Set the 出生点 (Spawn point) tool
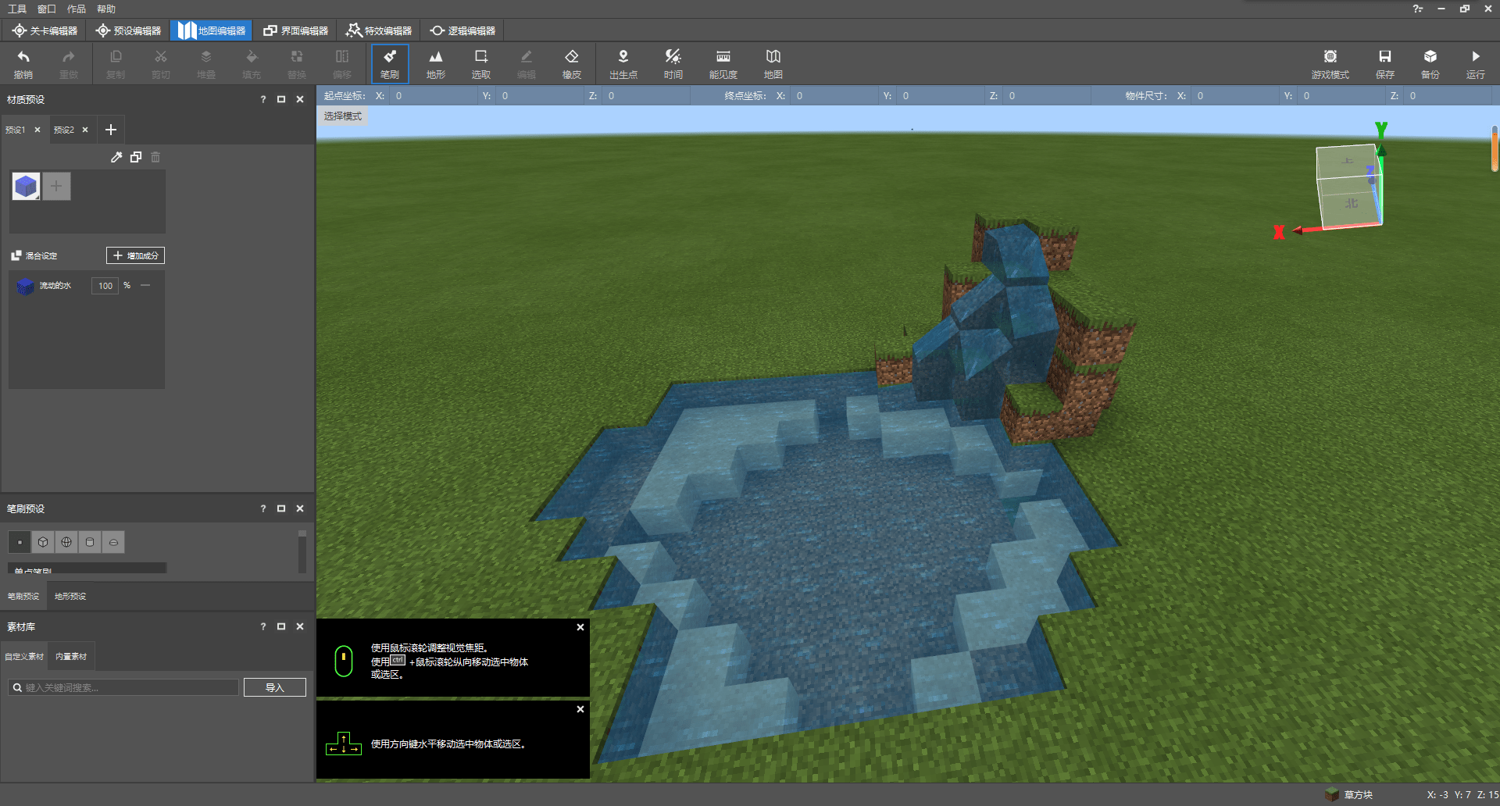The height and width of the screenshot is (806, 1500). click(x=623, y=64)
